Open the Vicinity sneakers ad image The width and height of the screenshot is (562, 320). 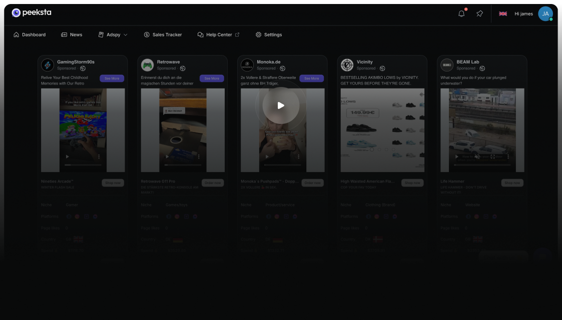click(382, 130)
